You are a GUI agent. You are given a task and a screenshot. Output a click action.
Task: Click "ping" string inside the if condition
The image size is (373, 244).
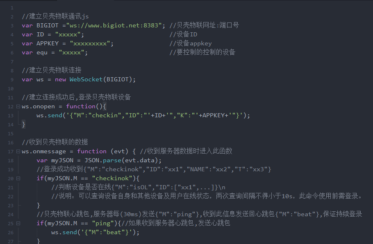pyautogui.click(x=105, y=223)
